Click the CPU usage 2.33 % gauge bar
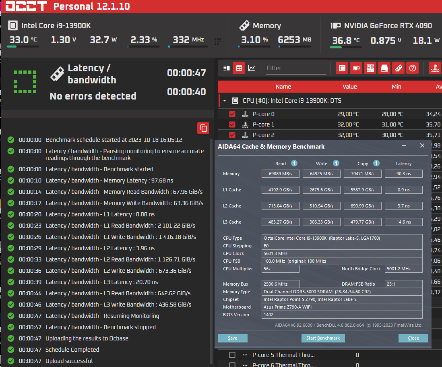Image resolution: width=442 pixels, height=367 pixels. click(x=144, y=47)
